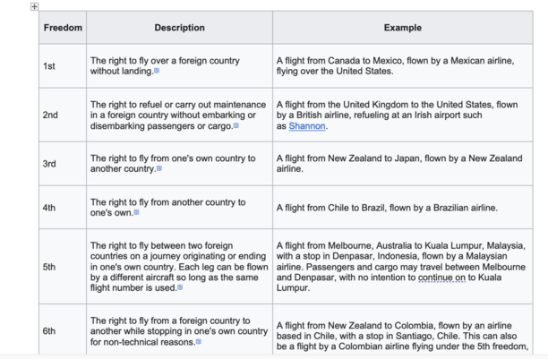Click the reference icon after 'passengers or cargo'
Screen dimensions: 548x359
point(236,125)
